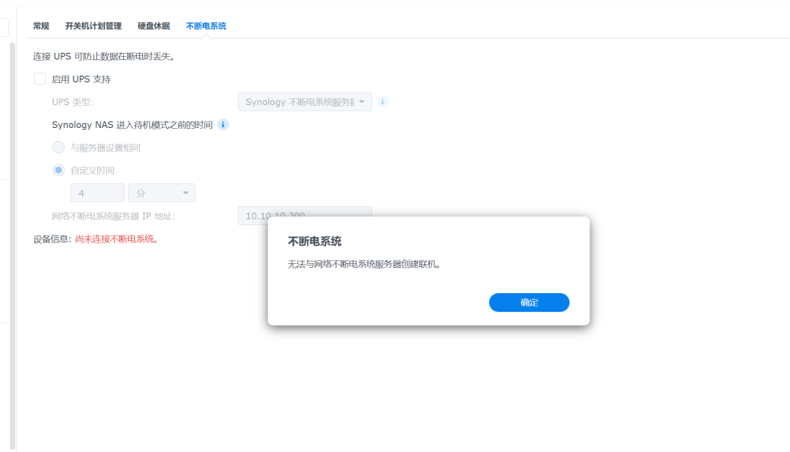Switch to the 常规 tab
790x452 pixels.
click(41, 26)
